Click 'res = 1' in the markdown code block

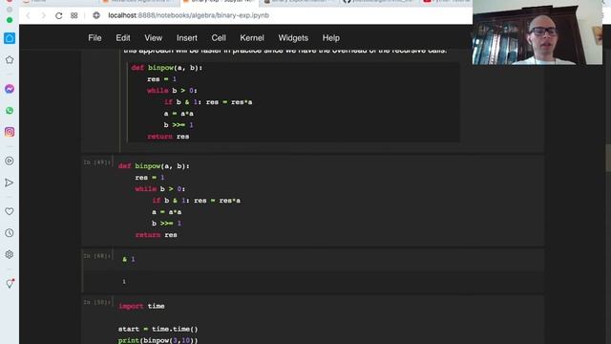point(161,79)
